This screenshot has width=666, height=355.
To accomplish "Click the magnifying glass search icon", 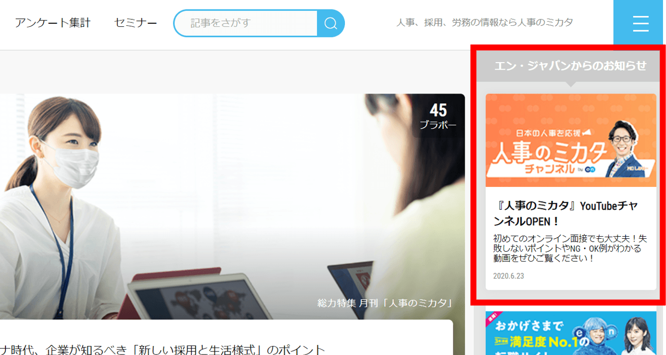I will pyautogui.click(x=331, y=23).
